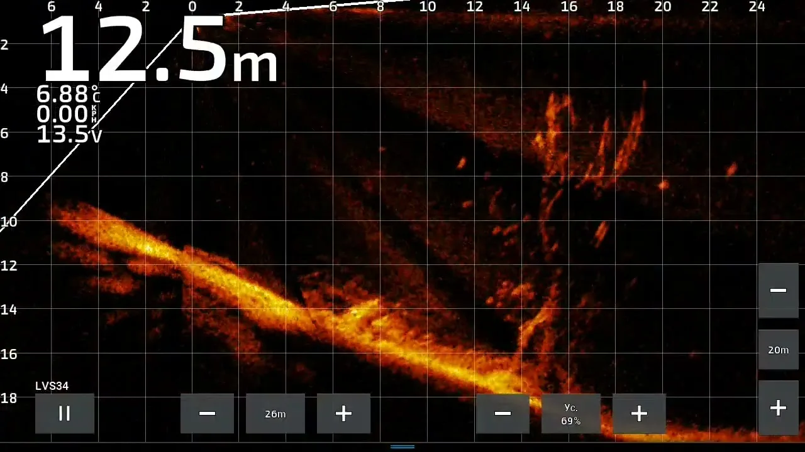Tap the 6.88 °C water temperature
The height and width of the screenshot is (452, 805).
[67, 94]
